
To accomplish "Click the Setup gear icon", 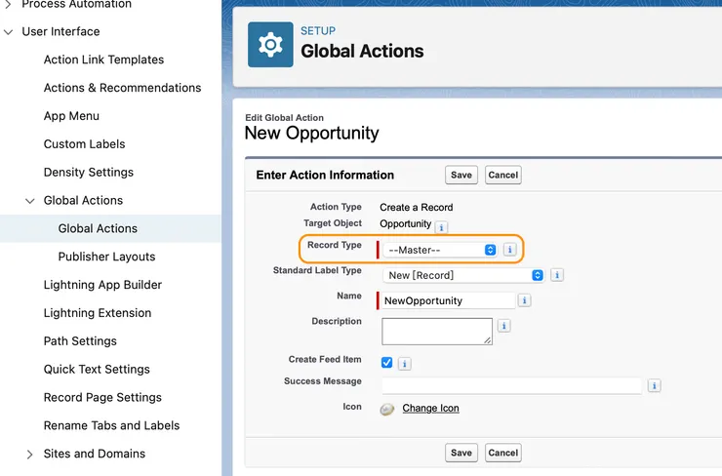I will 270,44.
